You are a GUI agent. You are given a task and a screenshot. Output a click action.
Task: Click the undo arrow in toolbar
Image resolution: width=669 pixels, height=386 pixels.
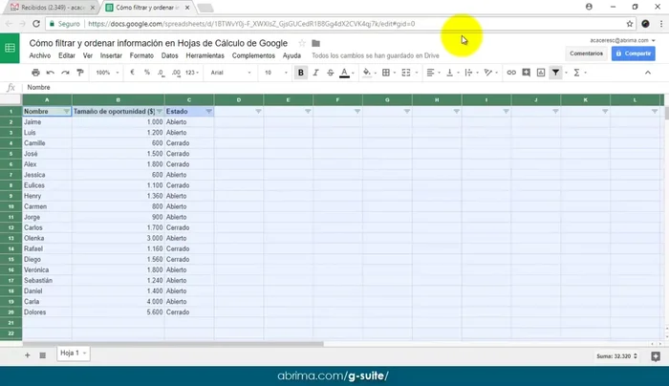(x=50, y=72)
